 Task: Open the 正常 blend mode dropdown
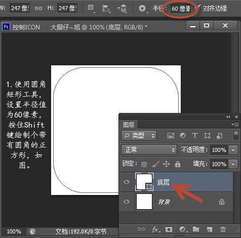pos(149,150)
